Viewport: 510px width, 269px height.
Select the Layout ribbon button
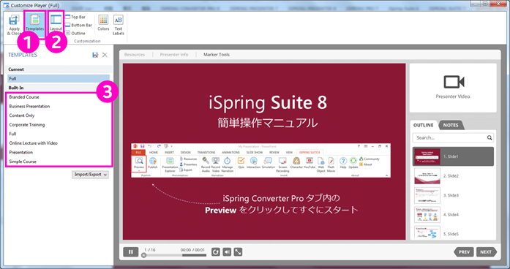coord(56,23)
